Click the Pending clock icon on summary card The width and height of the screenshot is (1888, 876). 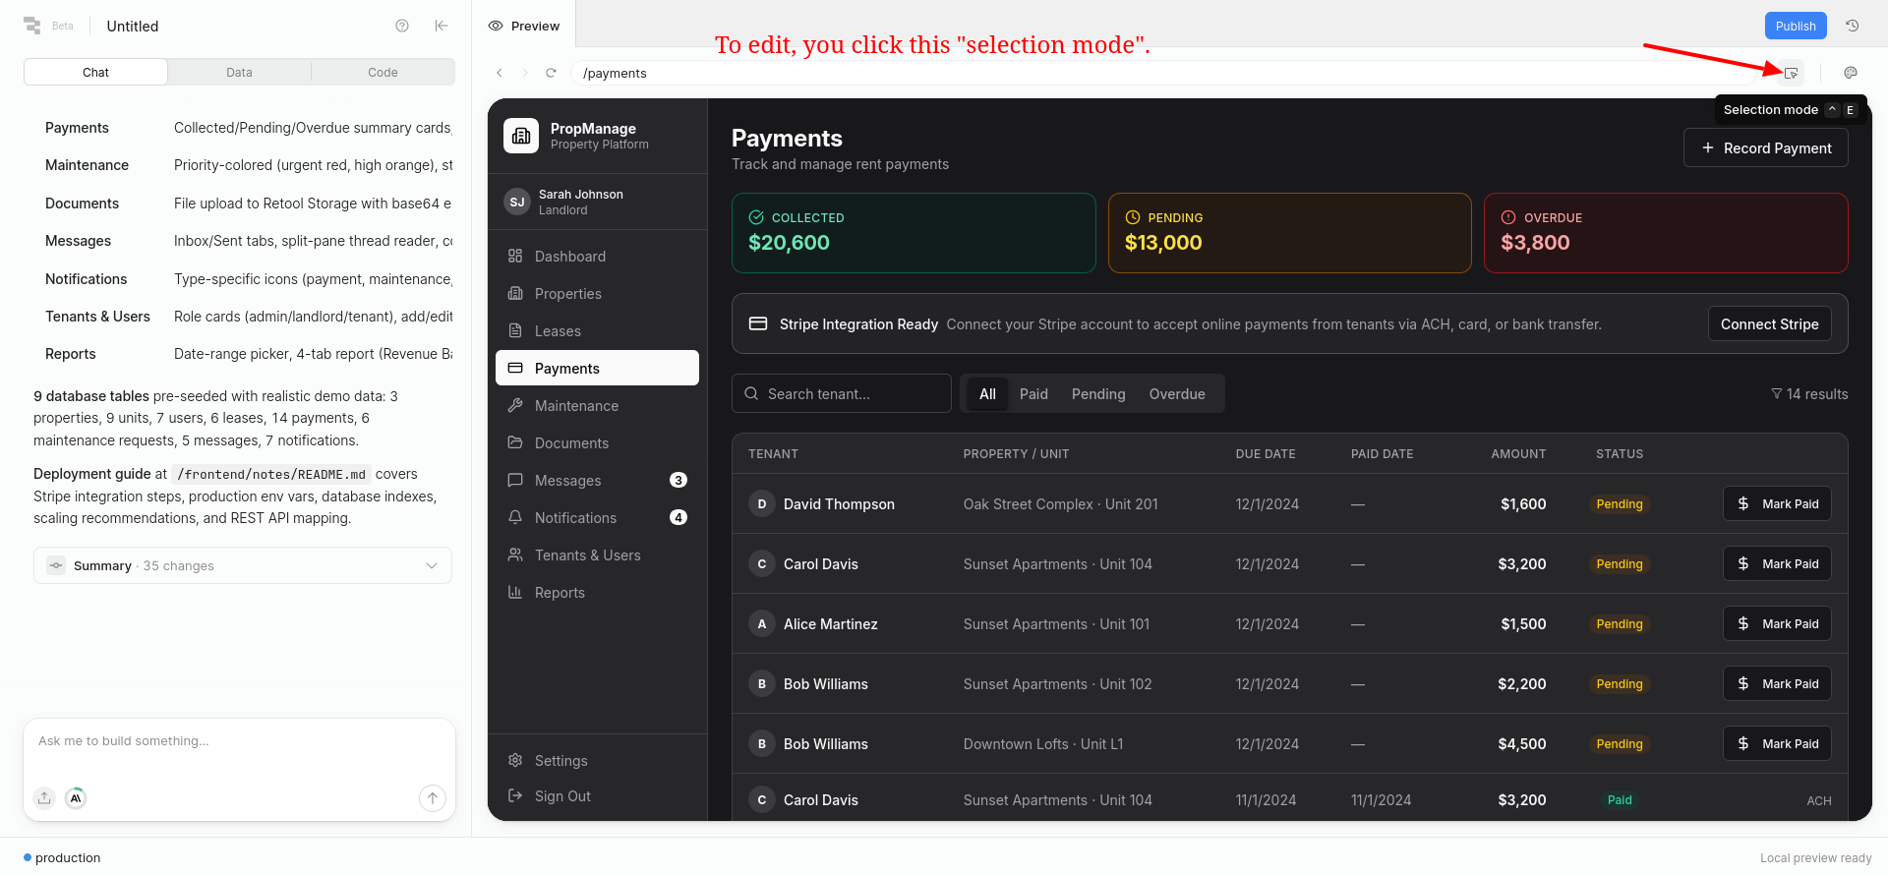(x=1133, y=217)
